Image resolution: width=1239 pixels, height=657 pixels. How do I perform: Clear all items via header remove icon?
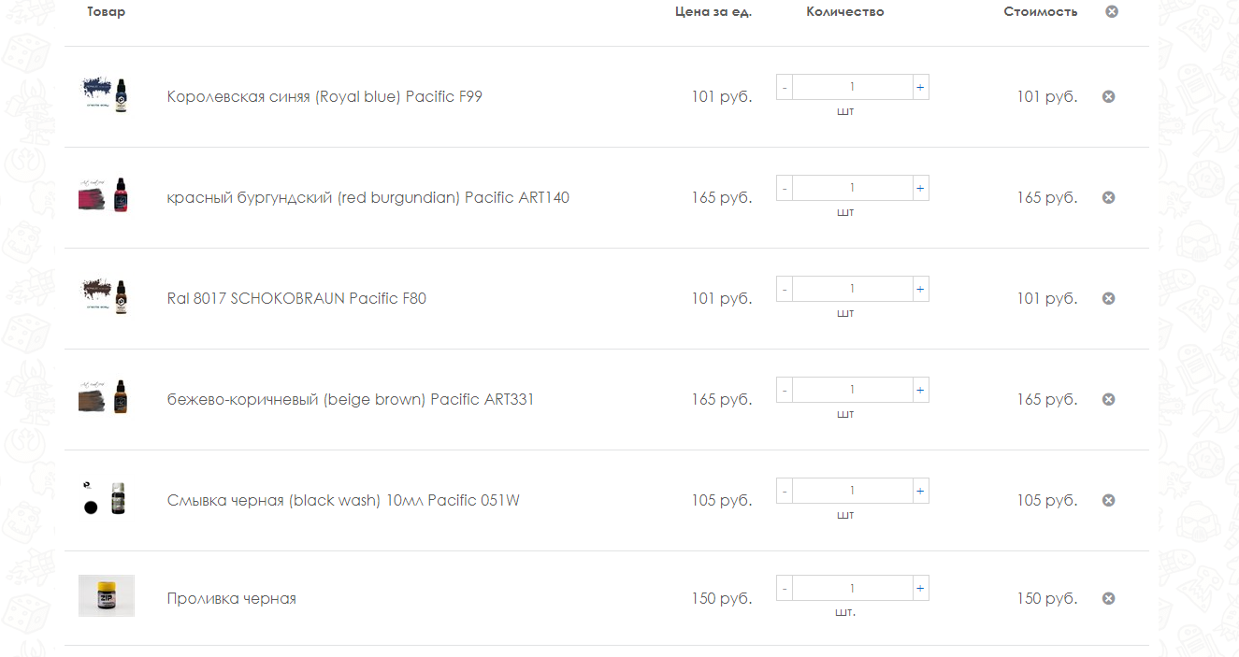click(1112, 11)
